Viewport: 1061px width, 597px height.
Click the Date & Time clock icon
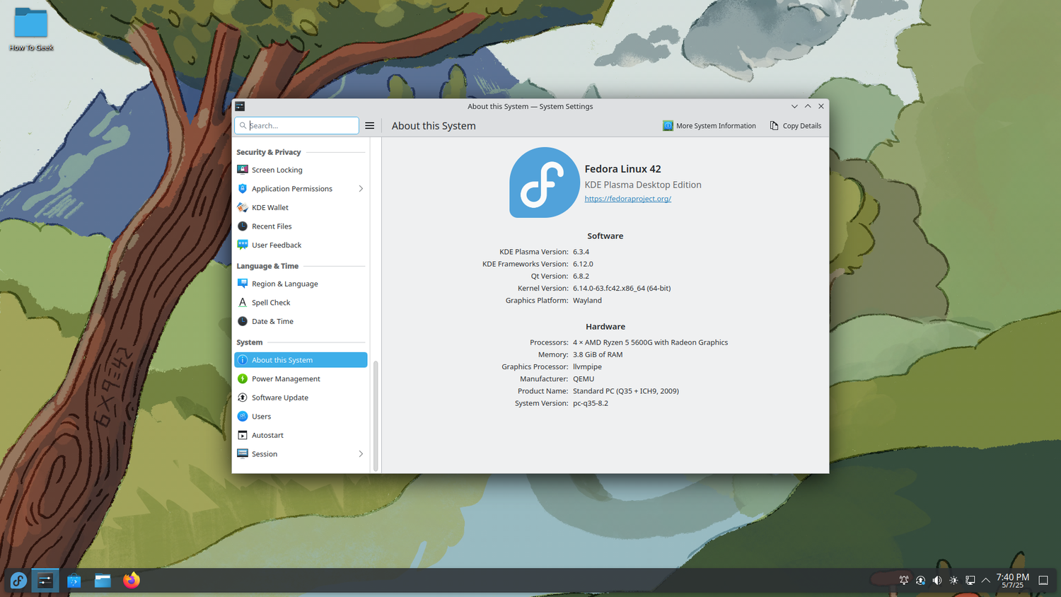tap(243, 321)
